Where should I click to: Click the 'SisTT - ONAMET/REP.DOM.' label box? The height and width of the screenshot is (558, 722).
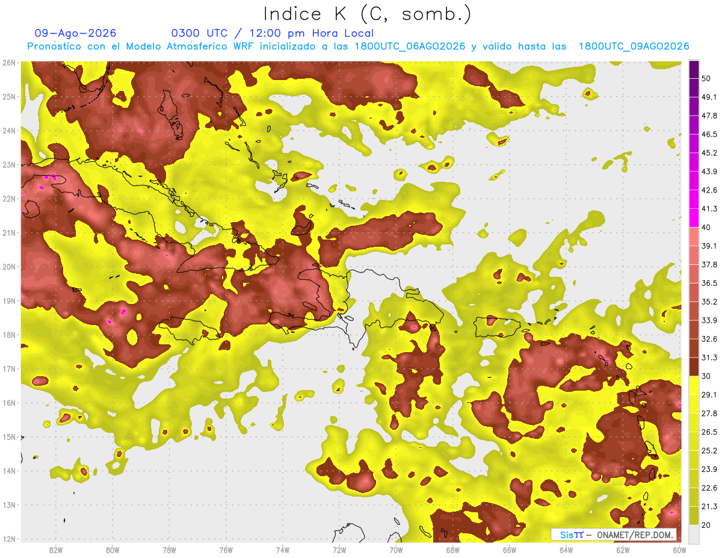tap(614, 535)
